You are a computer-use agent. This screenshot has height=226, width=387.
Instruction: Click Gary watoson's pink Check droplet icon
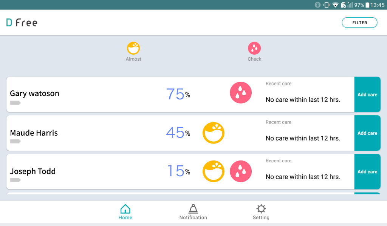(x=241, y=93)
